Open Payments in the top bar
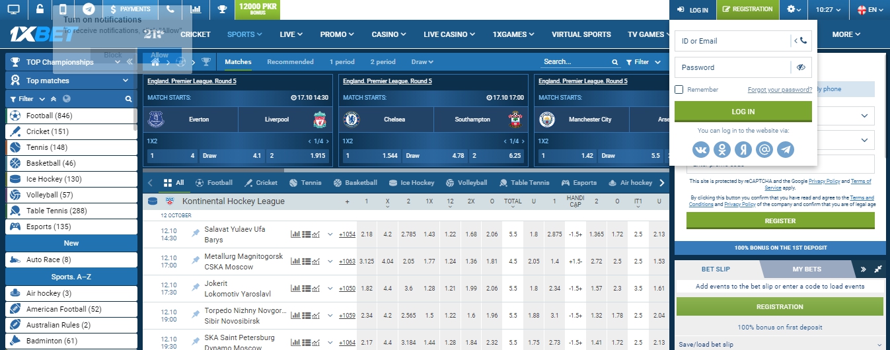 [130, 9]
